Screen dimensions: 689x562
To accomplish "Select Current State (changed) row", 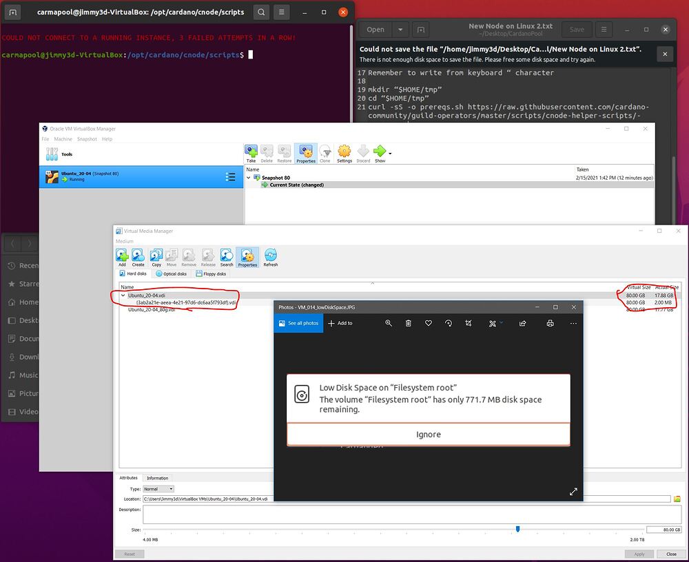I will 449,185.
